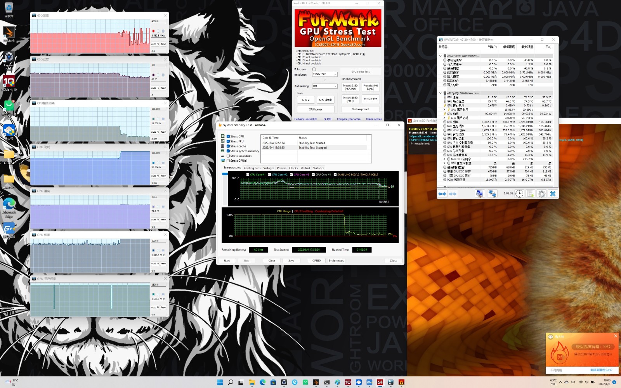The height and width of the screenshot is (388, 621).
Task: Click Reset on GPU 功耗 graph
Action: point(163,176)
